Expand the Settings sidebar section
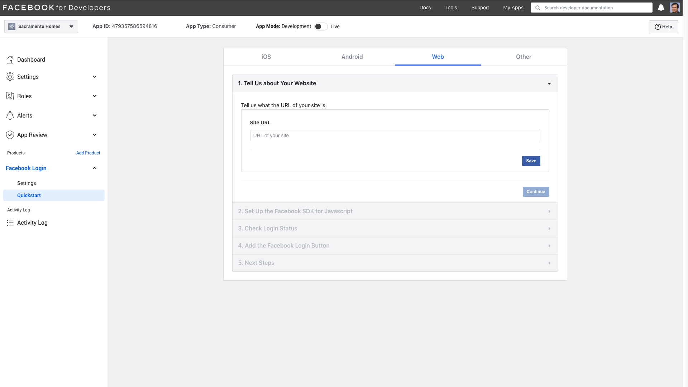The height and width of the screenshot is (387, 688). point(95,77)
